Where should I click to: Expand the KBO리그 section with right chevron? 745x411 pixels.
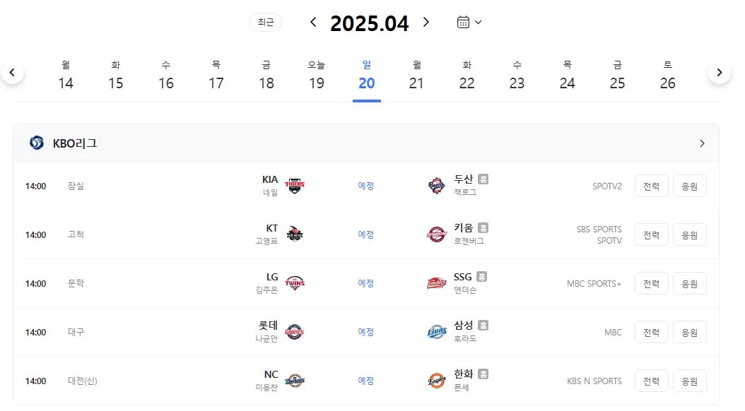[702, 143]
